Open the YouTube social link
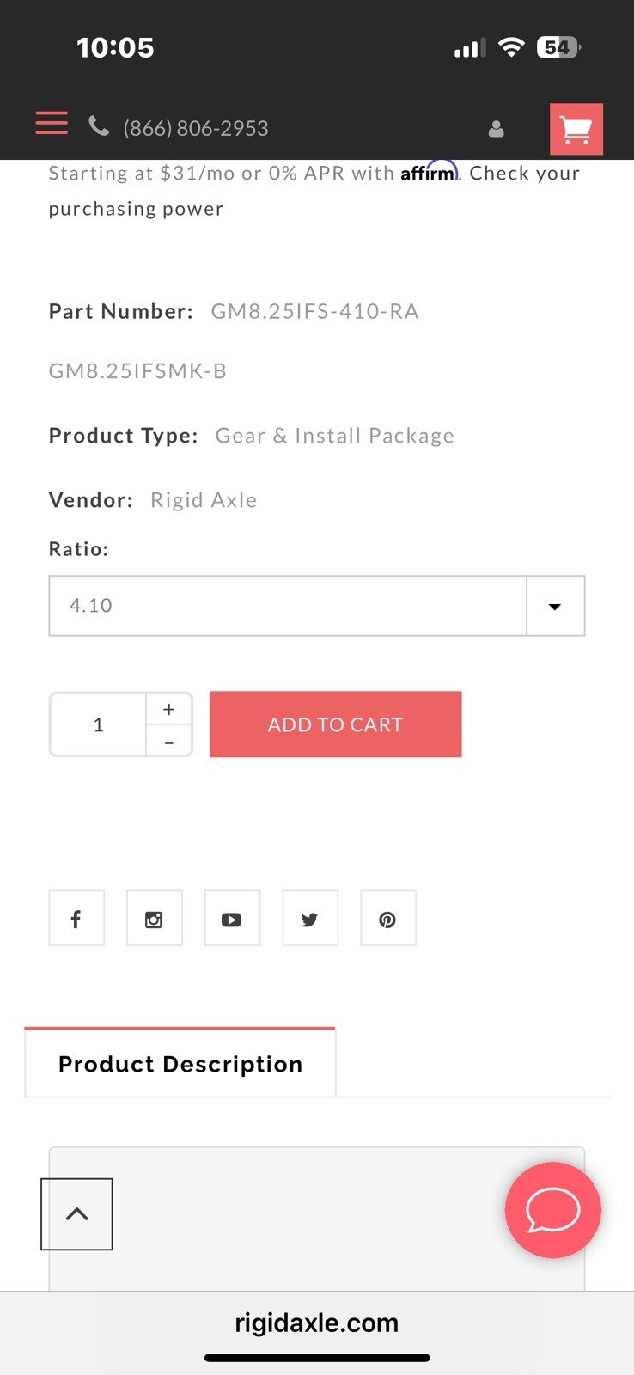 point(232,919)
